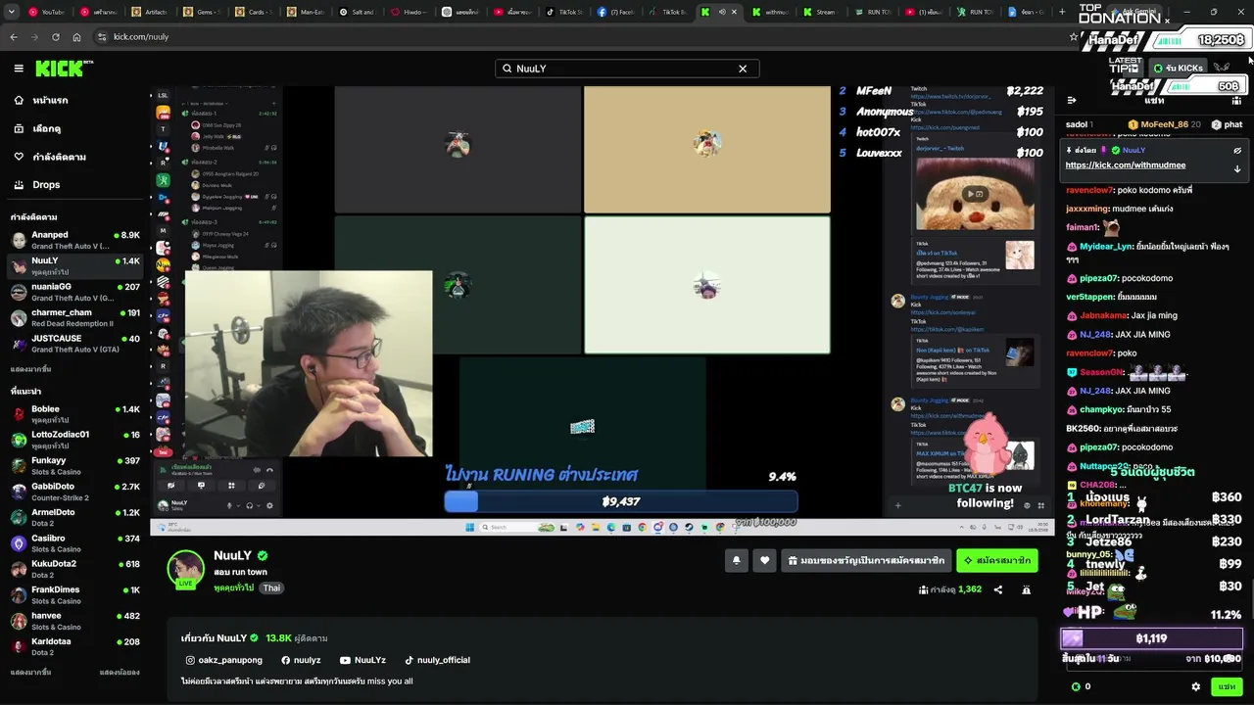1254x705 pixels.
Task: Click Myidear_Lyn username in chat
Action: [x=1106, y=247]
